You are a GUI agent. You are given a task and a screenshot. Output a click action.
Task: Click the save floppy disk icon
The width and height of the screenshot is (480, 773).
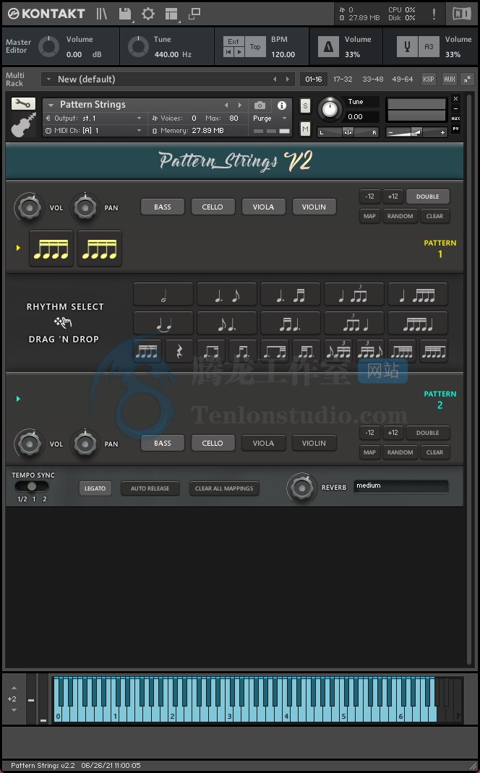click(125, 14)
